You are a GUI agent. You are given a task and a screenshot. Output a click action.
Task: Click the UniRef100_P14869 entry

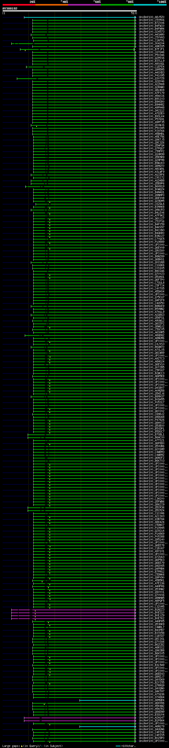pyautogui.click(x=152, y=534)
